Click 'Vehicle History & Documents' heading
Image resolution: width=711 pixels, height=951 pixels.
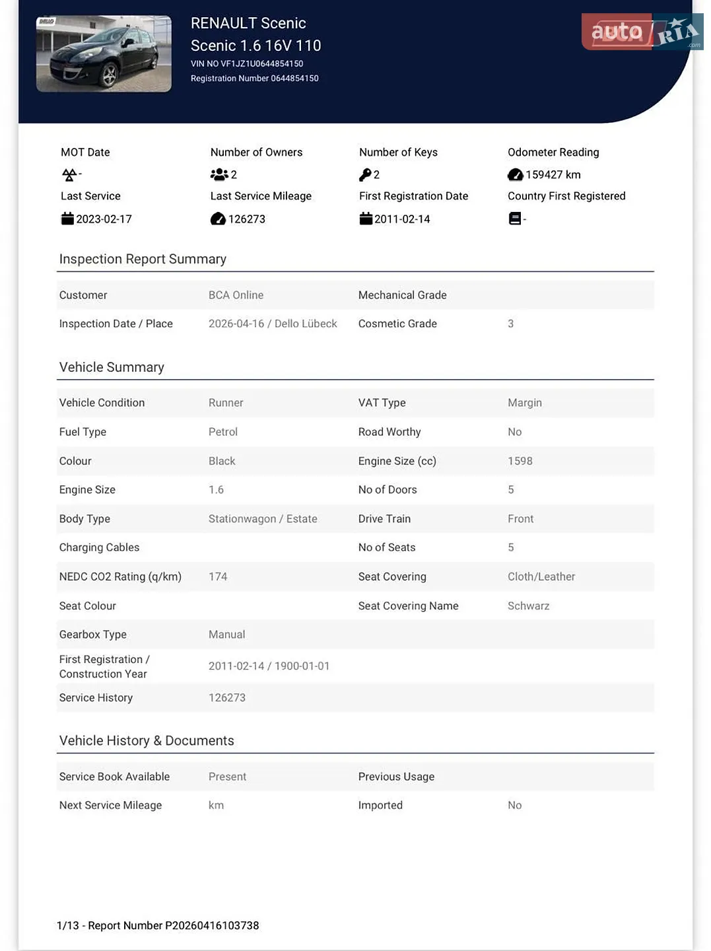click(x=147, y=741)
